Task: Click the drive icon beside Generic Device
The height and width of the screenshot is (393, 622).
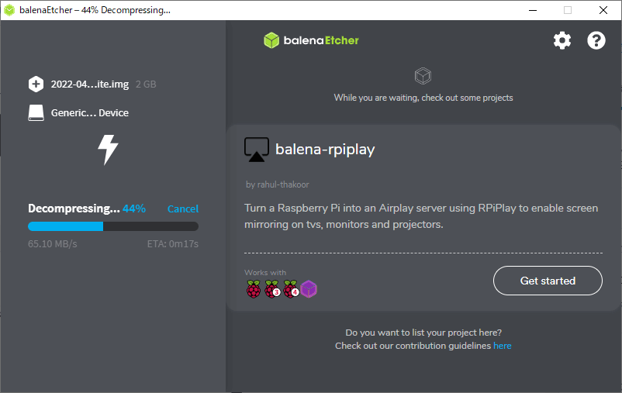Action: click(x=36, y=113)
